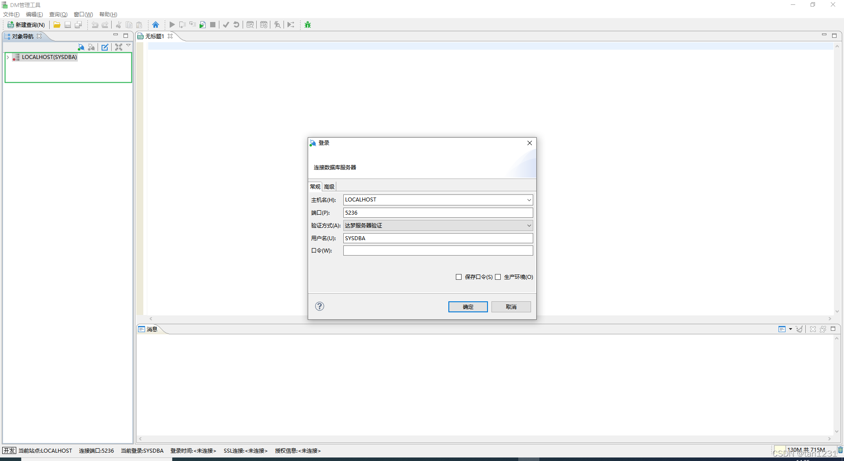The image size is (844, 461).
Task: Click the 用户名 field with SYSDBA
Action: pyautogui.click(x=438, y=238)
